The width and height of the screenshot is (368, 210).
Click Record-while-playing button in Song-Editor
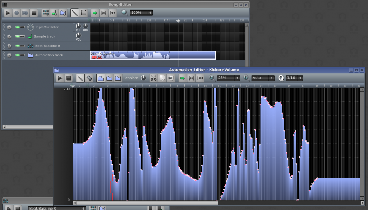pos(25,13)
